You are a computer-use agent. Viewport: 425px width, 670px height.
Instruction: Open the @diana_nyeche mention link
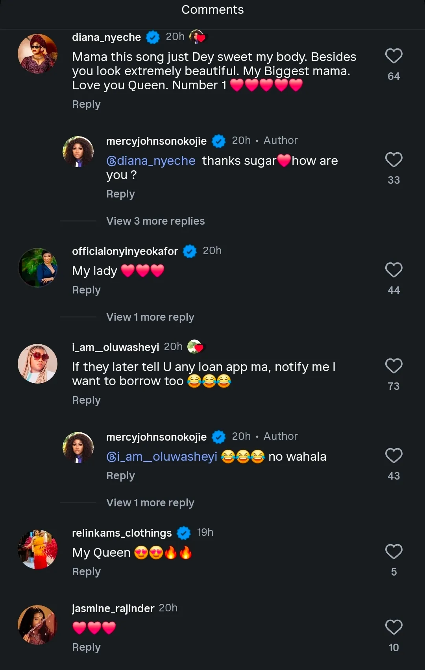click(151, 161)
